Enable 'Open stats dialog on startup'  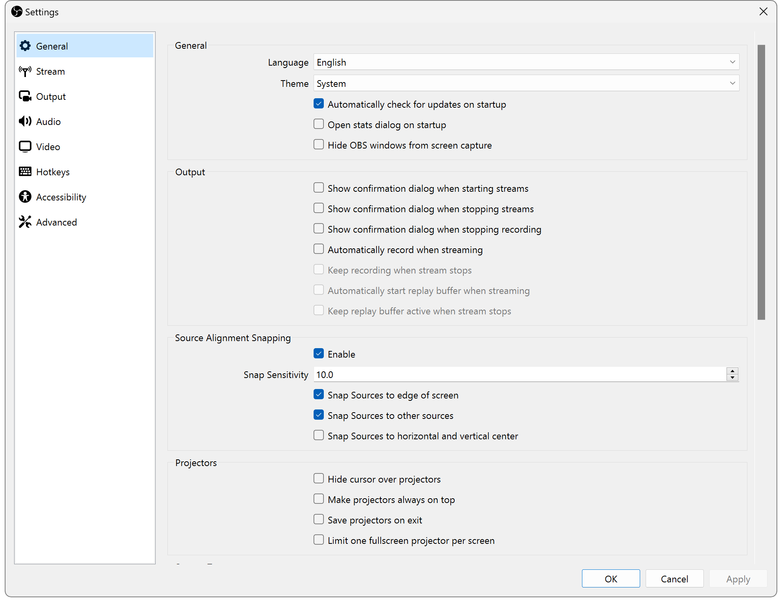(318, 124)
